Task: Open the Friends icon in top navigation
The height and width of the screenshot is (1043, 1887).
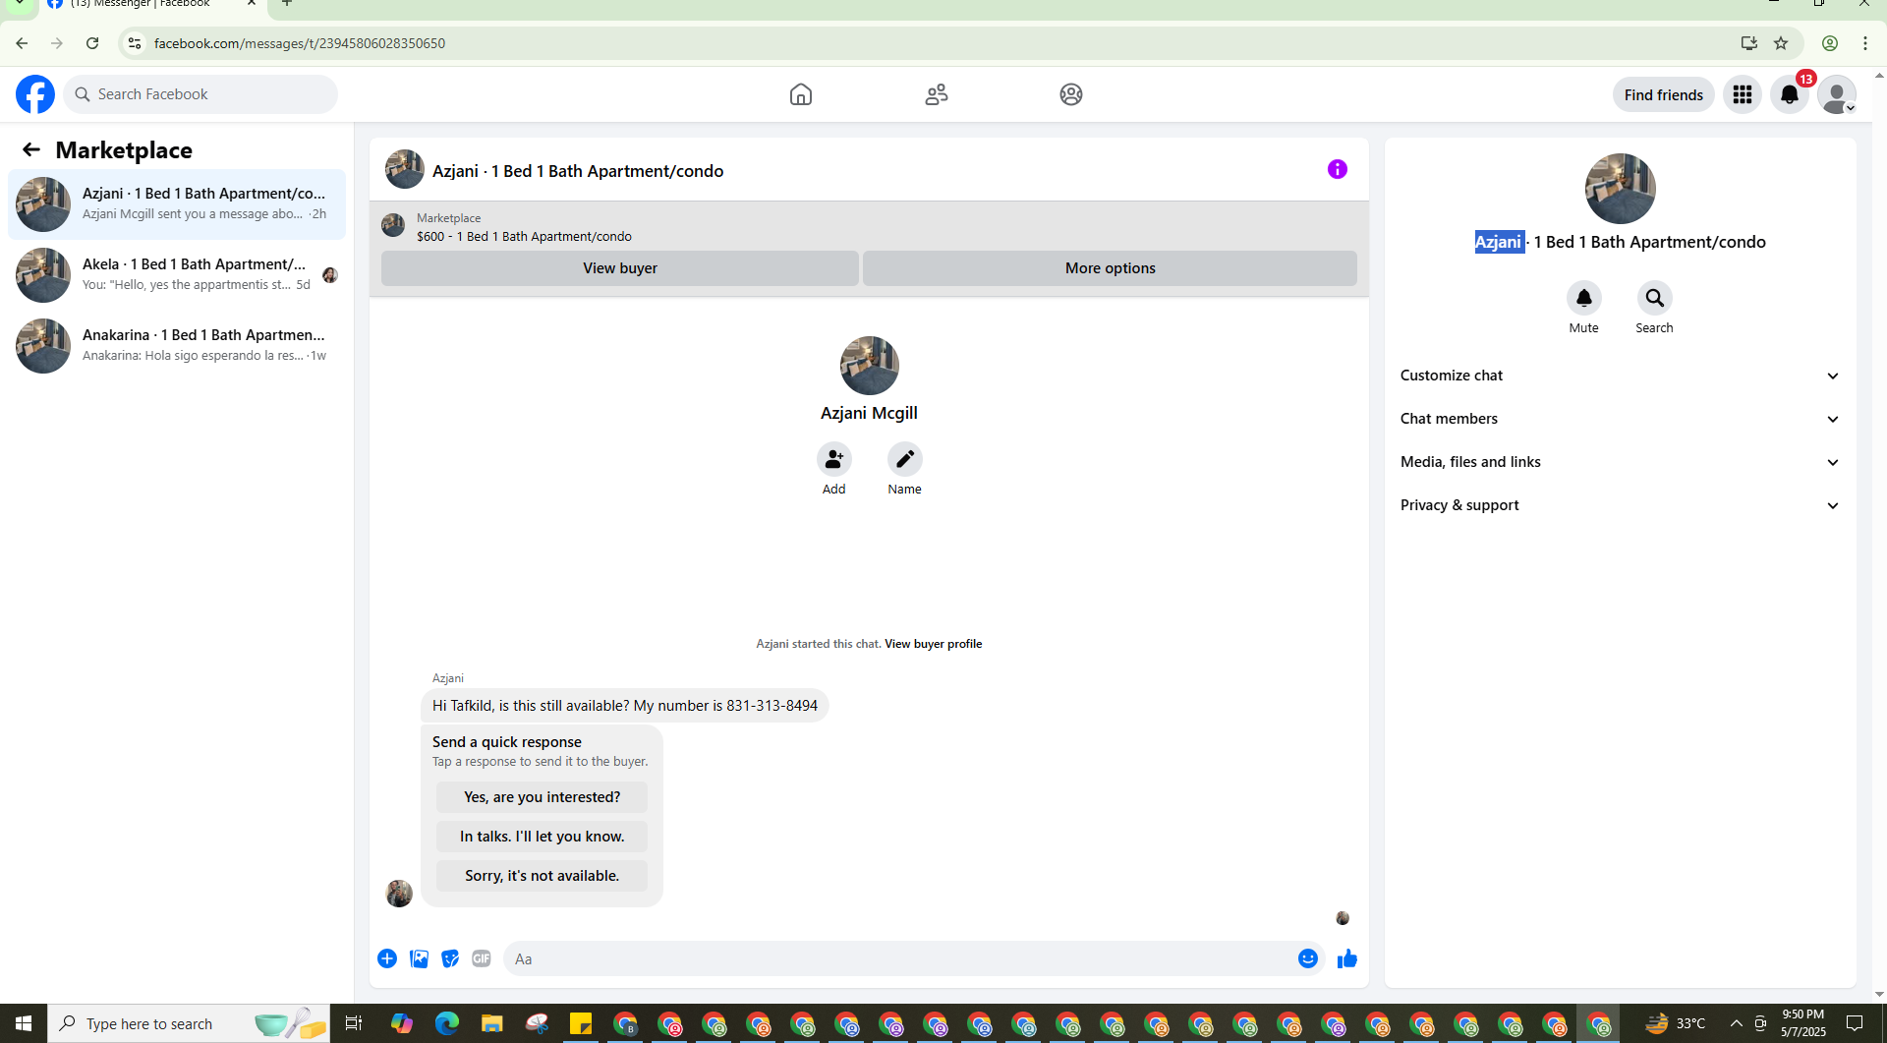Action: click(x=937, y=94)
